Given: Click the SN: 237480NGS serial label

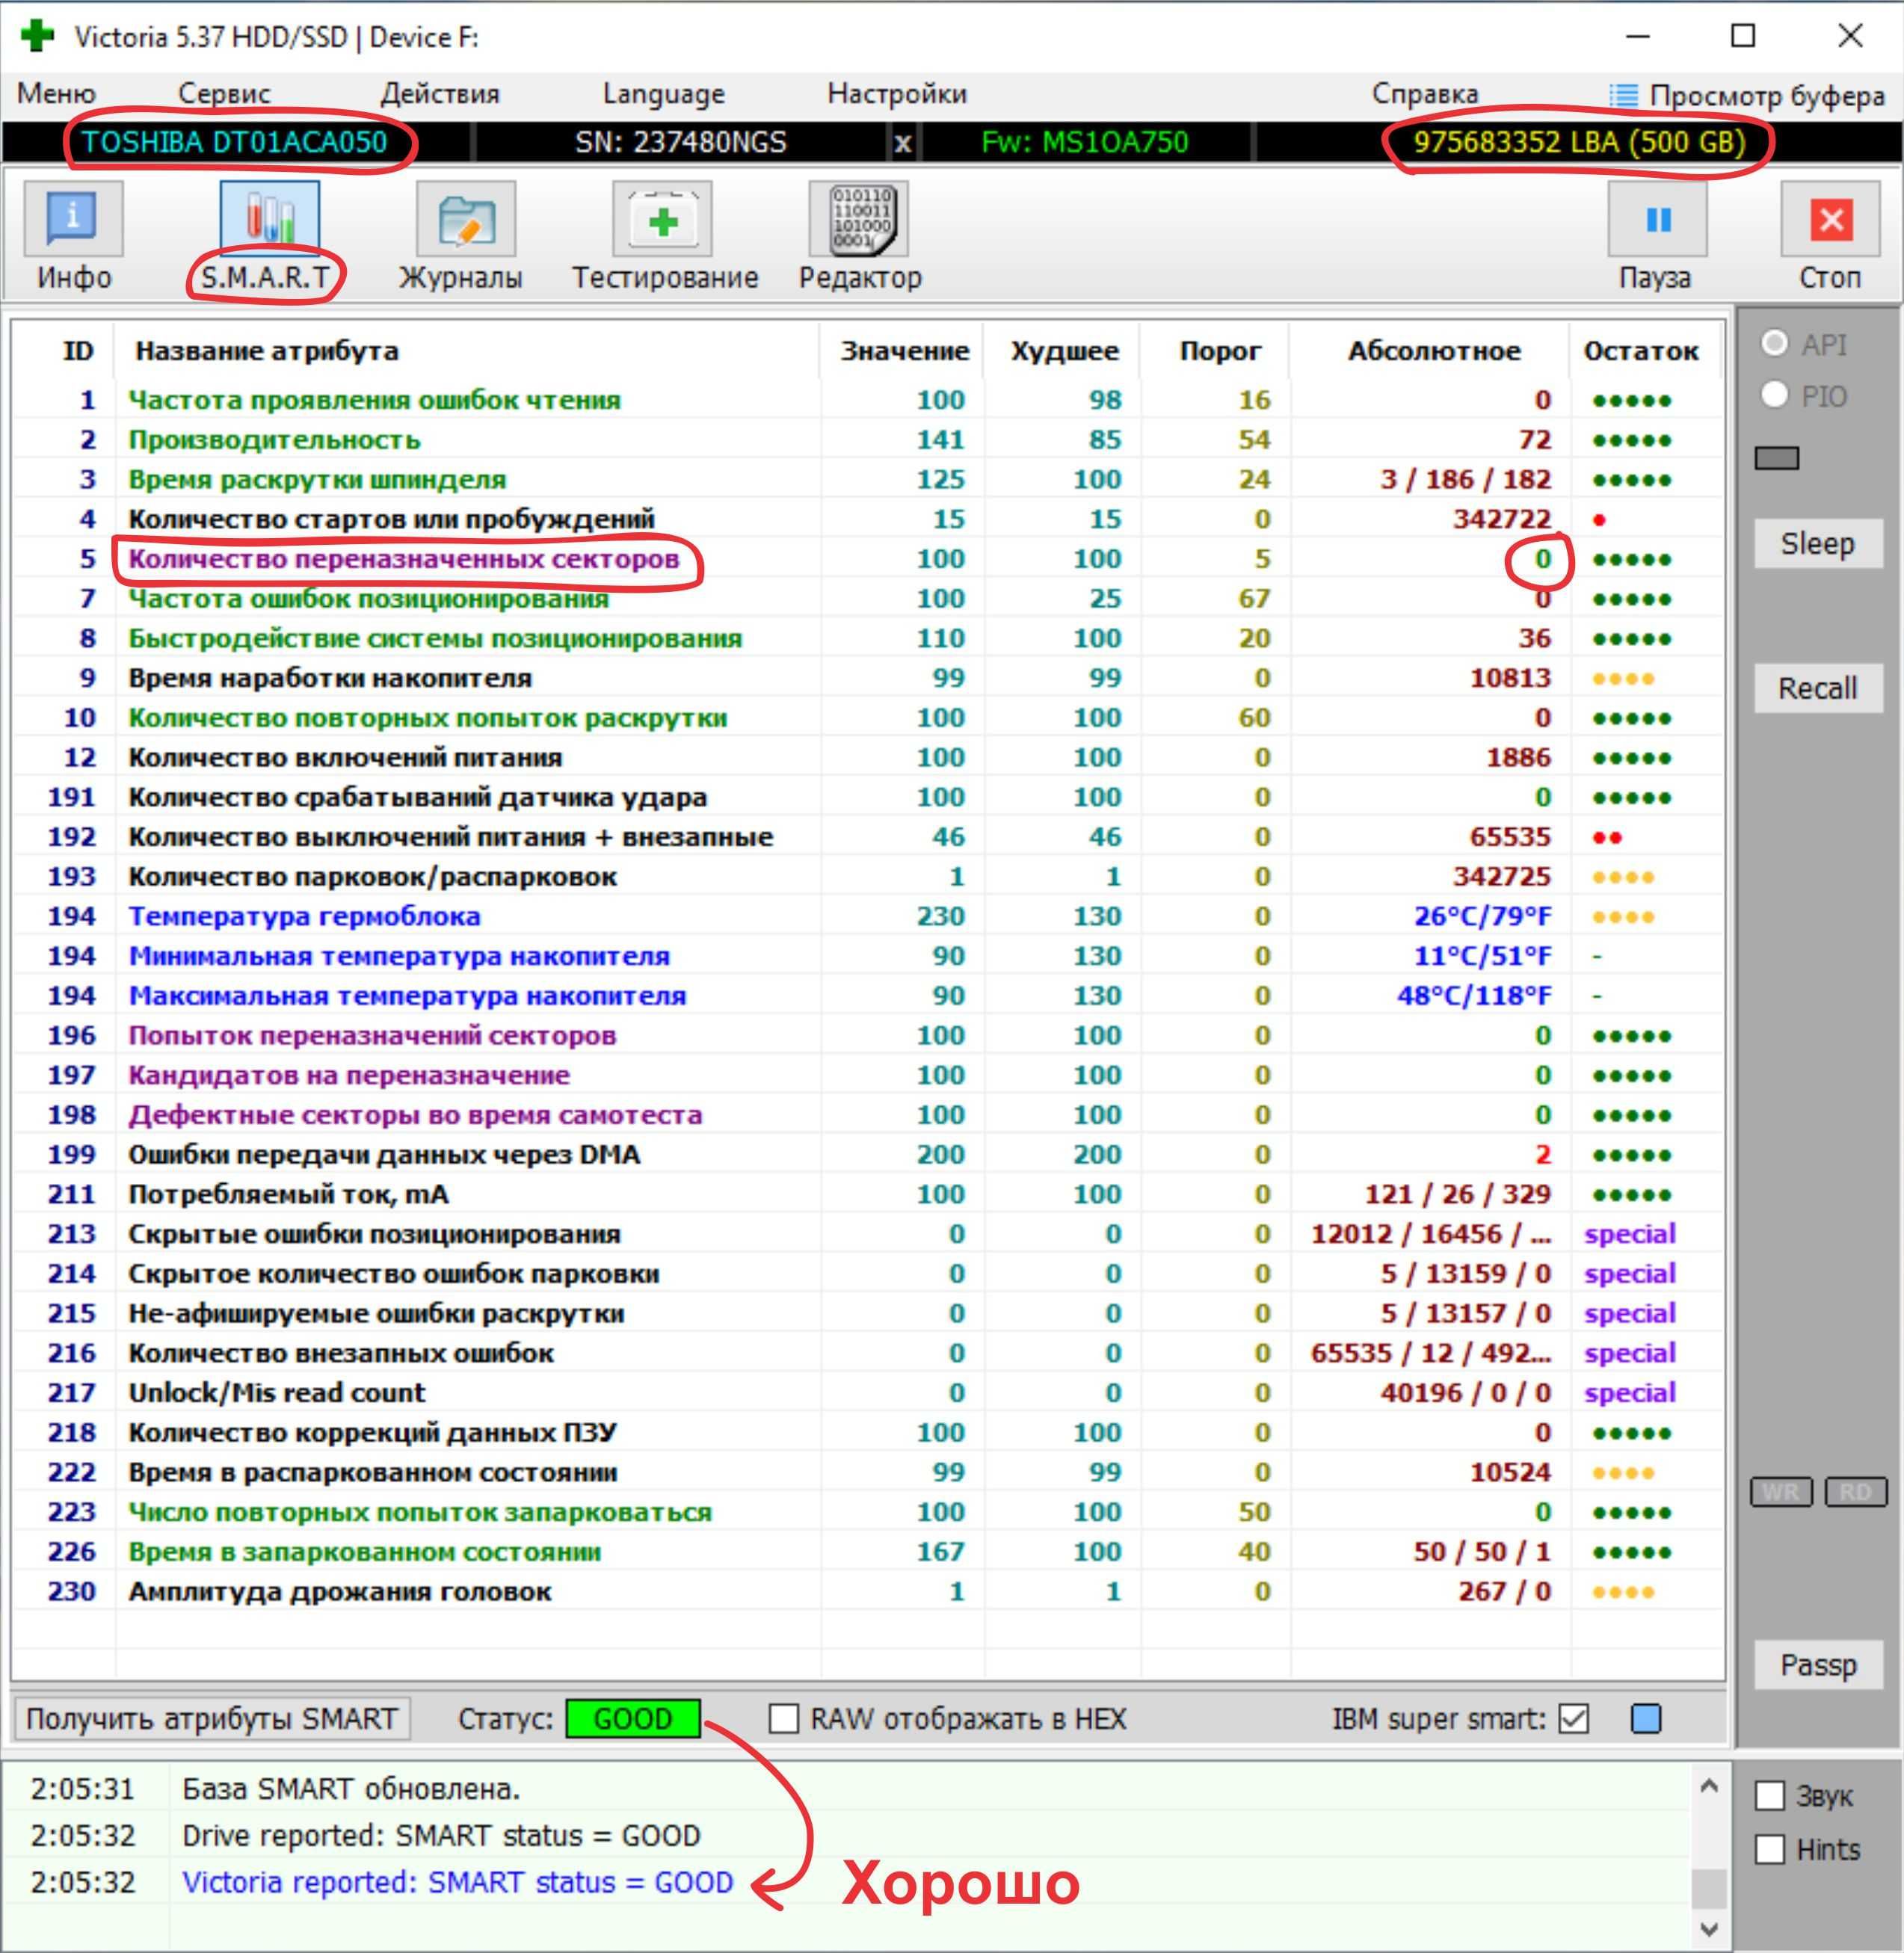Looking at the screenshot, I should pos(681,142).
